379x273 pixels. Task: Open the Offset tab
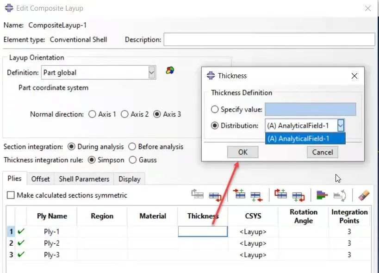[41, 179]
